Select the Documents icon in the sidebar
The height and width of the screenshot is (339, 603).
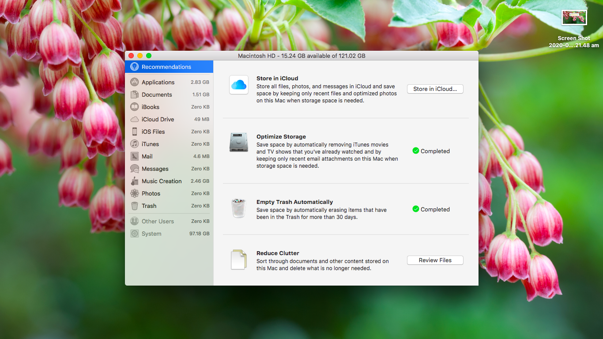point(135,94)
